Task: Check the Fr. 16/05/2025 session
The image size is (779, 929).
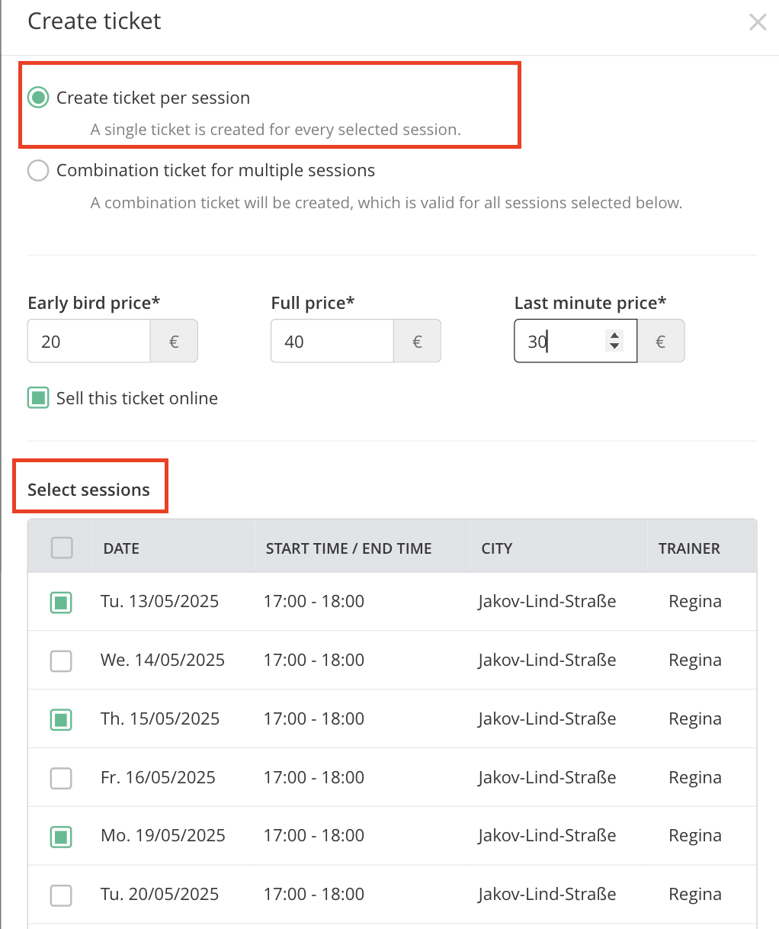Action: point(61,778)
